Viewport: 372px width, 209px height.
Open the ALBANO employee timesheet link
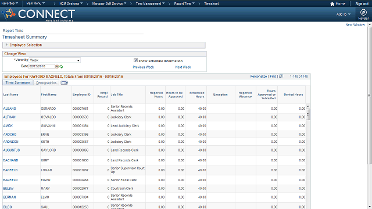click(x=9, y=109)
